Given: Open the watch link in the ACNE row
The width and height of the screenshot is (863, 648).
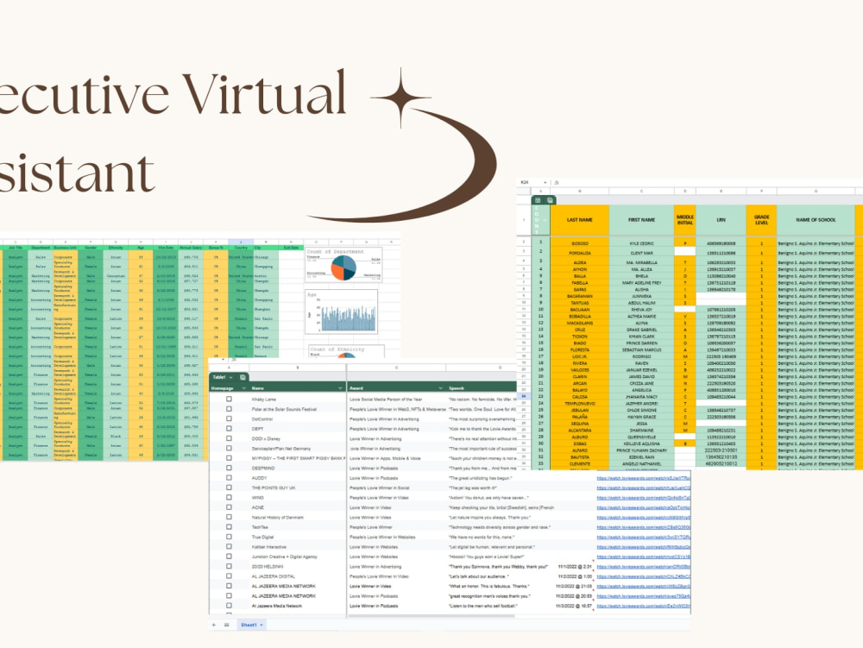Looking at the screenshot, I should 644,507.
